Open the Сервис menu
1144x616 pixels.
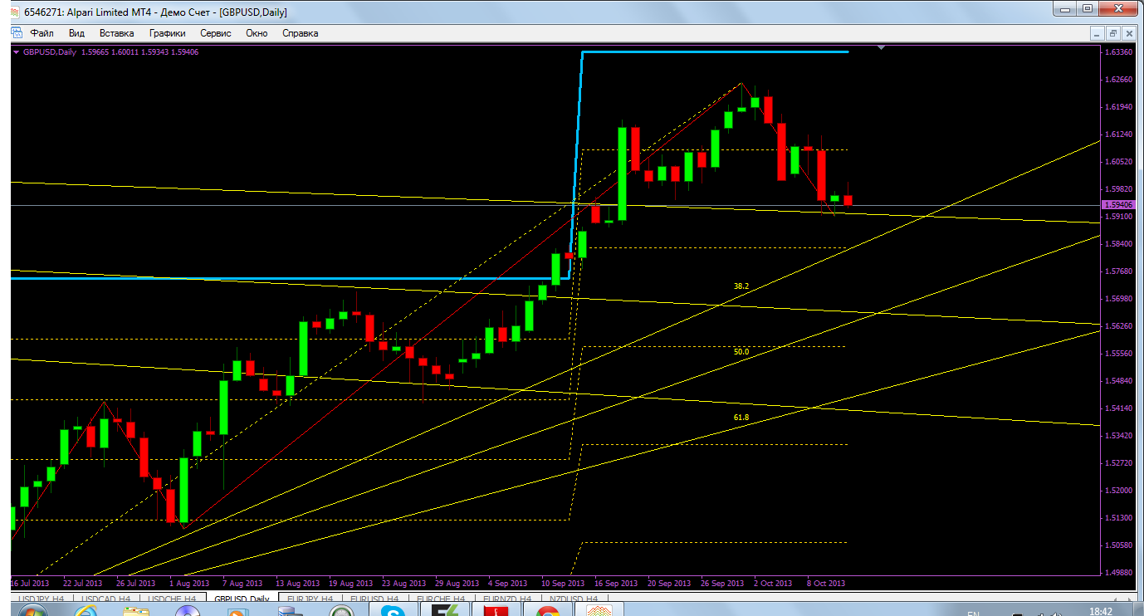(216, 33)
